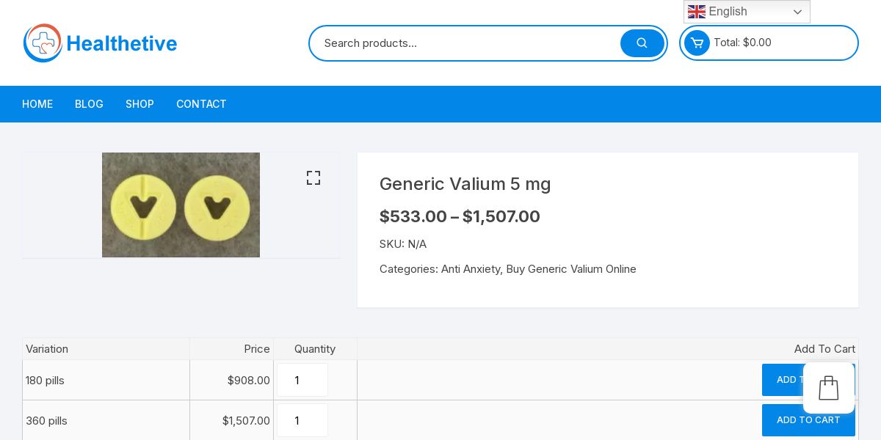This screenshot has height=440, width=881.
Task: Click the yellow Valium pills product image
Action: pos(181,205)
